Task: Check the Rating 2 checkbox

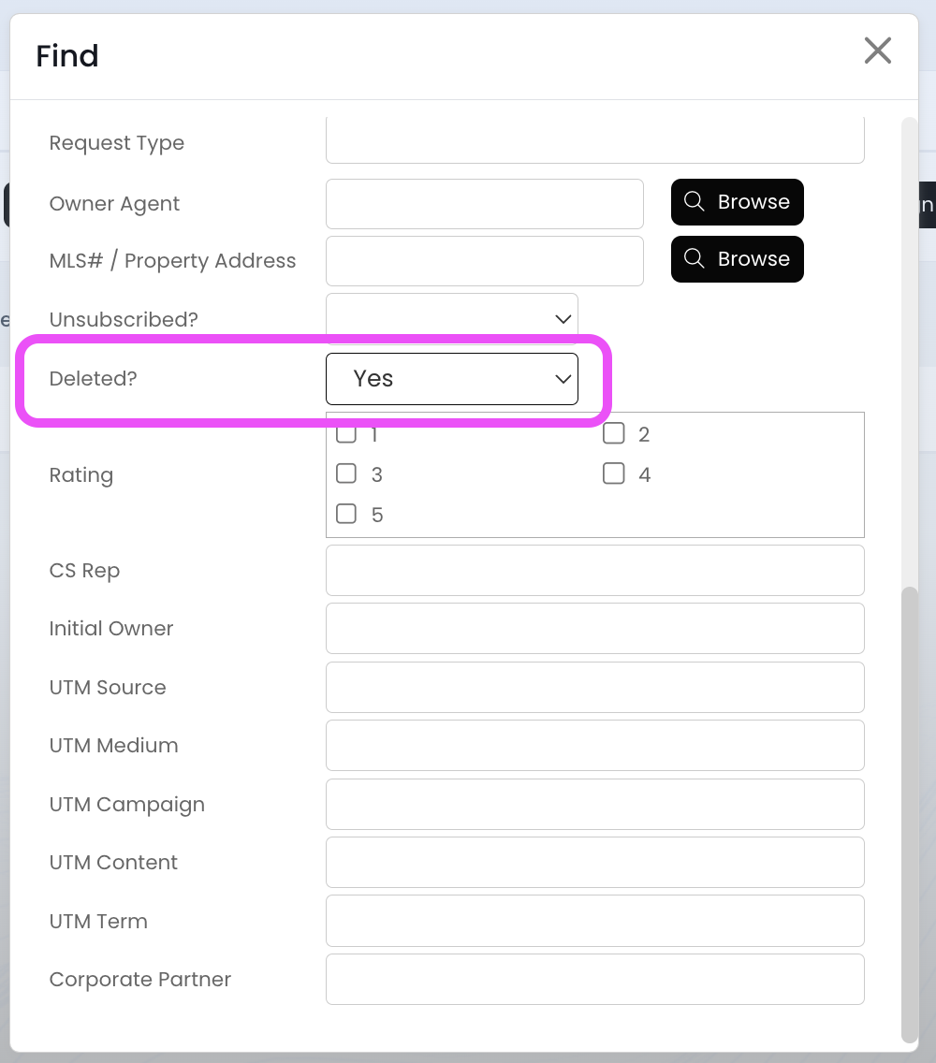Action: click(x=614, y=433)
